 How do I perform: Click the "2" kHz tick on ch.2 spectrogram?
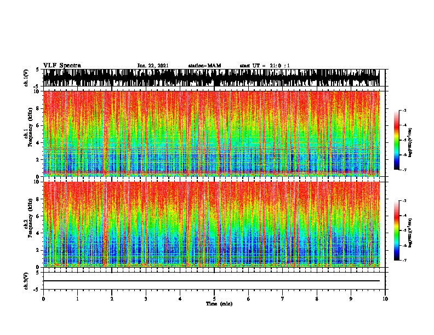[38, 250]
